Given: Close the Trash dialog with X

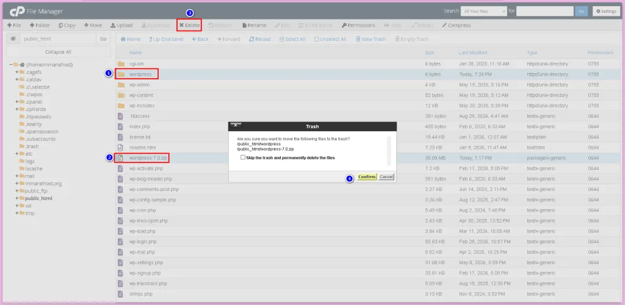Looking at the screenshot, I should coord(236,126).
